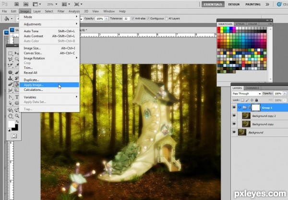Expand more workspaces chevron
This screenshot has width=288, height=200.
(267, 4)
